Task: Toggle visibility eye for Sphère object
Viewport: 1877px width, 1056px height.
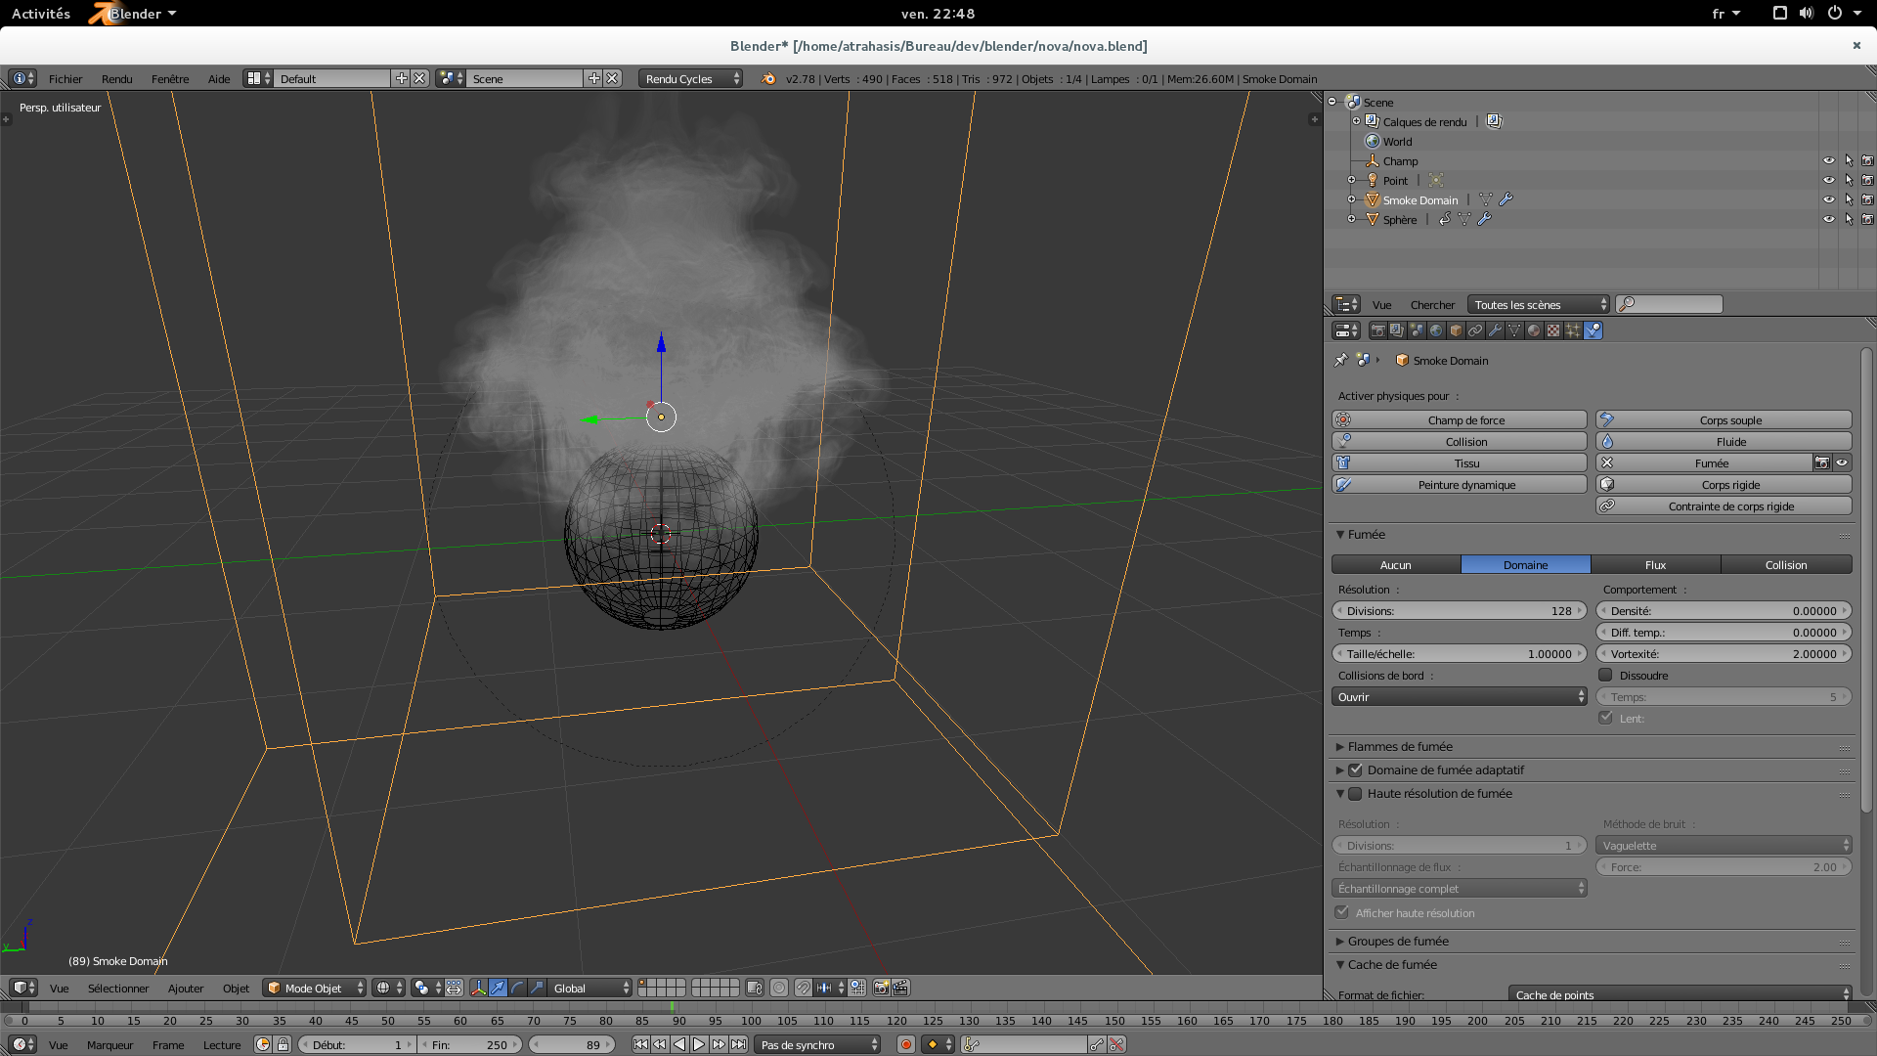Action: [x=1828, y=219]
